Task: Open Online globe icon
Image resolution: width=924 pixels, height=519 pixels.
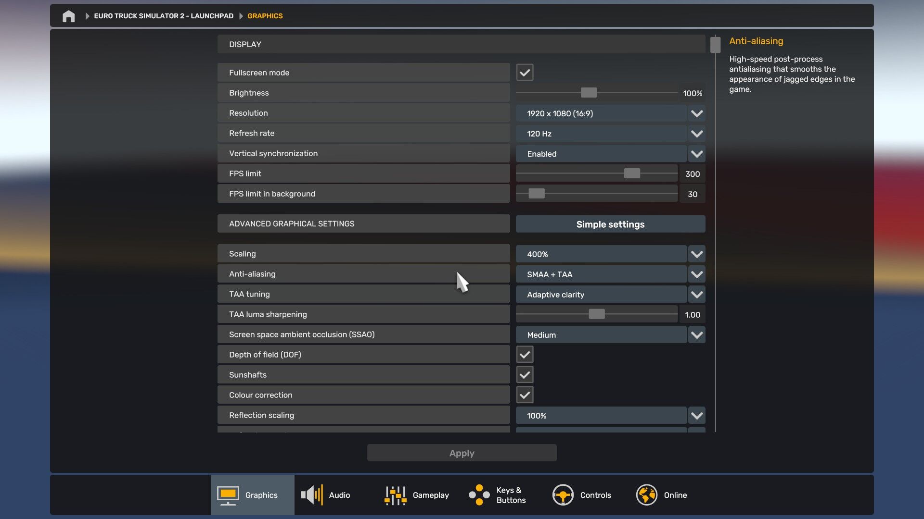Action: 647,495
